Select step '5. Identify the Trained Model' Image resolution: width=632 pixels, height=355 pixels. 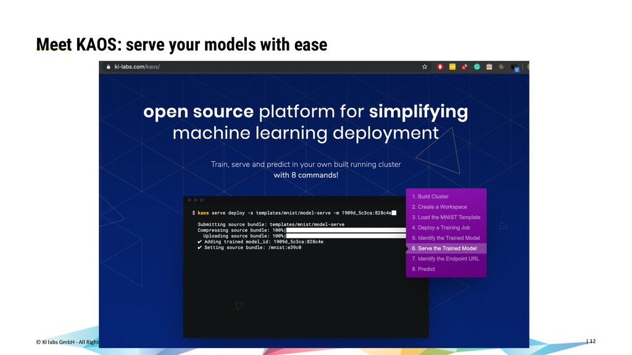(446, 238)
